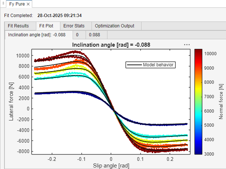Screen dimensions: 226x169
Task: Click the Normal force colorbar
Action: 198,102
